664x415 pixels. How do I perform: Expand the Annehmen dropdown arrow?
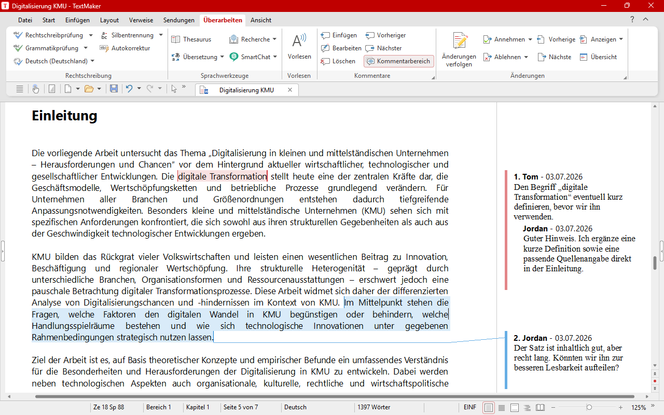click(530, 39)
